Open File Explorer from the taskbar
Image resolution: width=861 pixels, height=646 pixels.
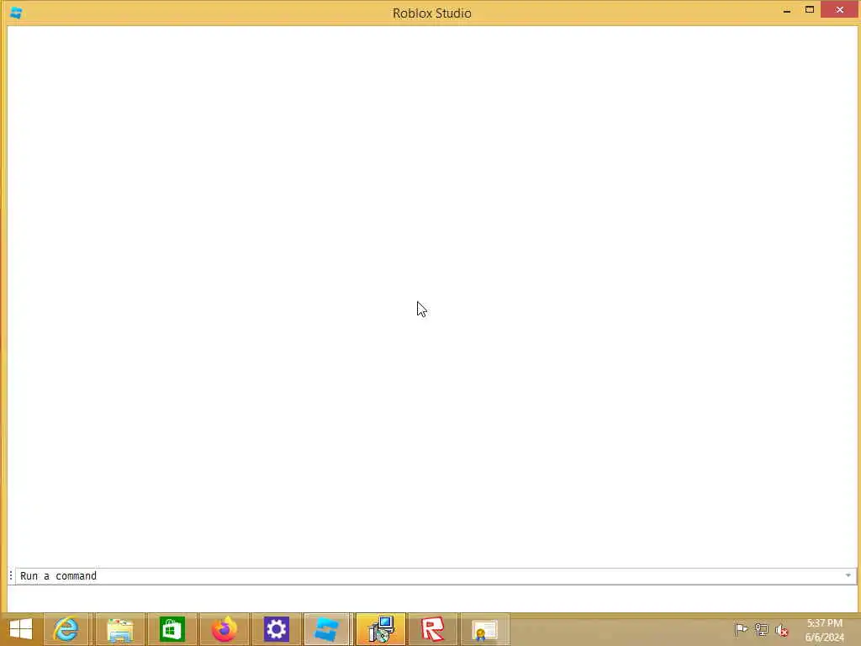click(119, 629)
